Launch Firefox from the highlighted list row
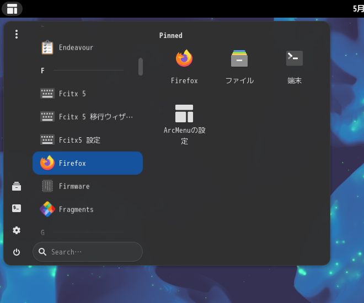This screenshot has height=303, width=364. pyautogui.click(x=88, y=163)
